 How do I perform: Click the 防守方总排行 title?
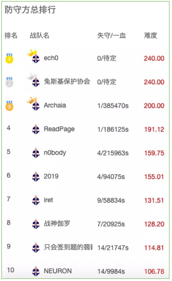pyautogui.click(x=30, y=10)
